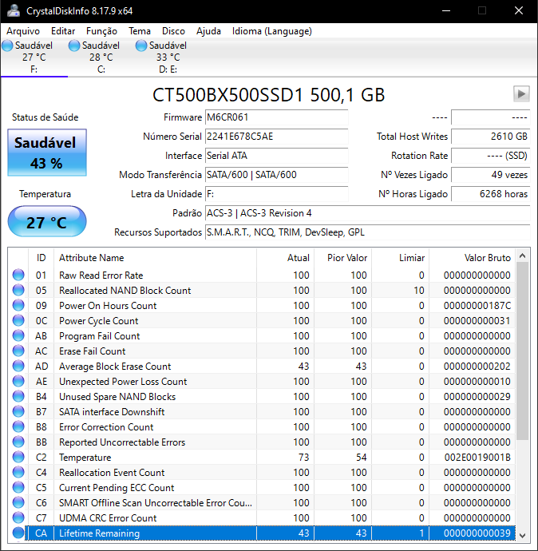538x551 pixels.
Task: Sort by Attribute Name column header
Action: (x=155, y=258)
